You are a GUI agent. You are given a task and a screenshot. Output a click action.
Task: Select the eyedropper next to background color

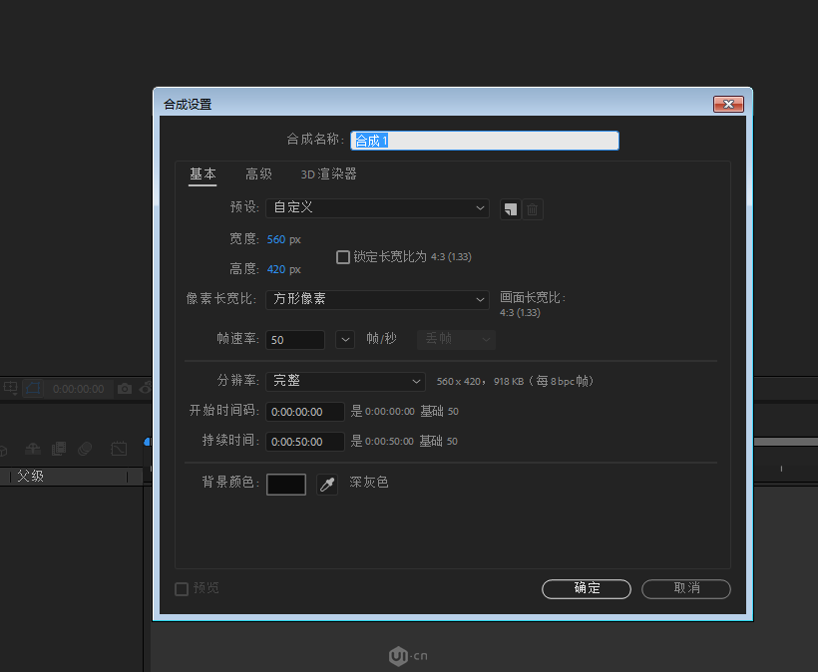tap(327, 484)
